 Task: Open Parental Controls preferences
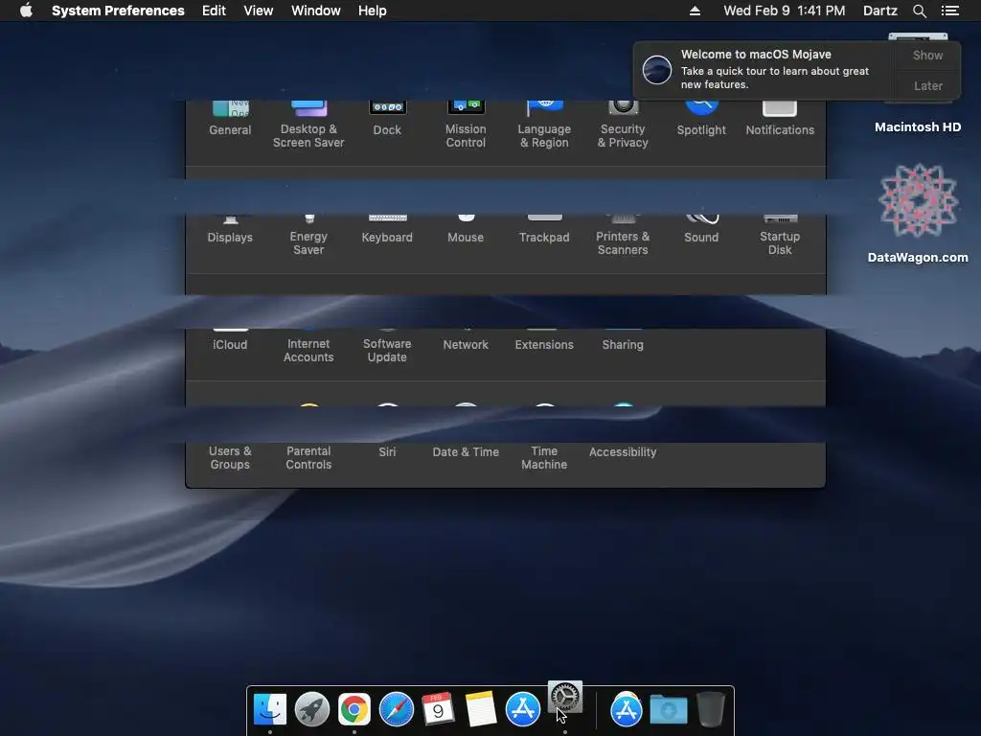308,457
